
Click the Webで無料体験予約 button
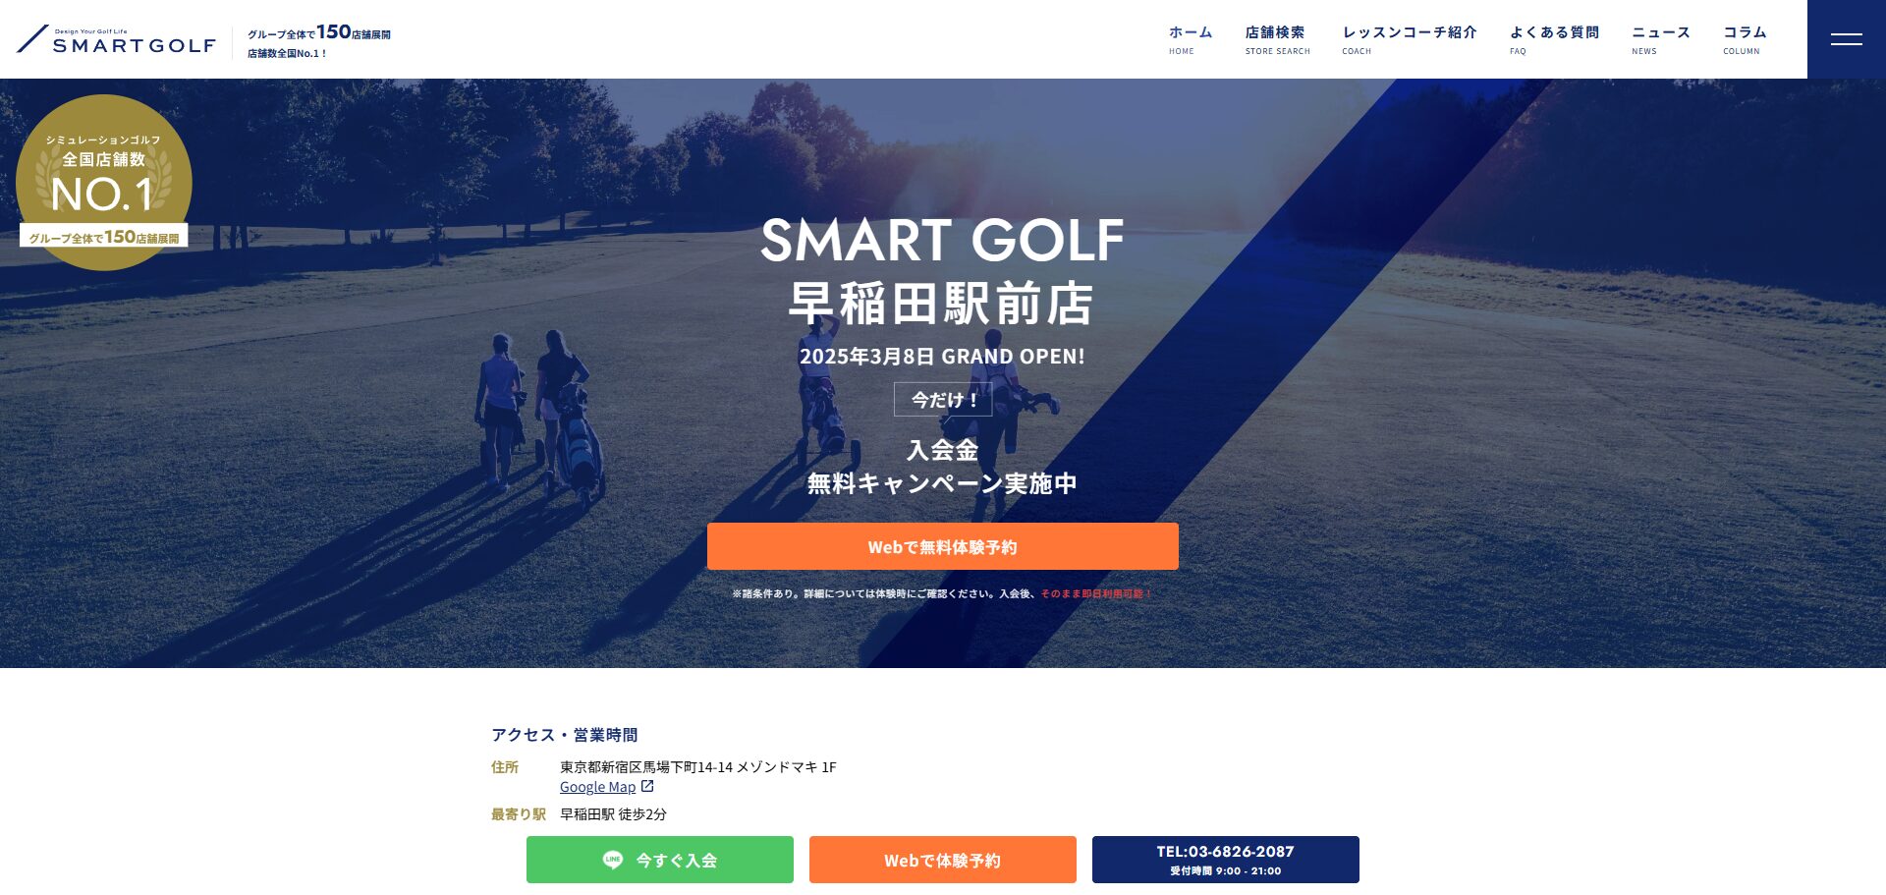[x=943, y=546]
